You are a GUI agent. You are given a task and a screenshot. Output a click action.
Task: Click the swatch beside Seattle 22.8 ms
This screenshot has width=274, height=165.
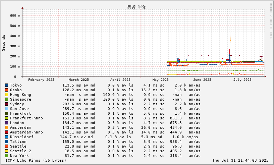[6, 146]
